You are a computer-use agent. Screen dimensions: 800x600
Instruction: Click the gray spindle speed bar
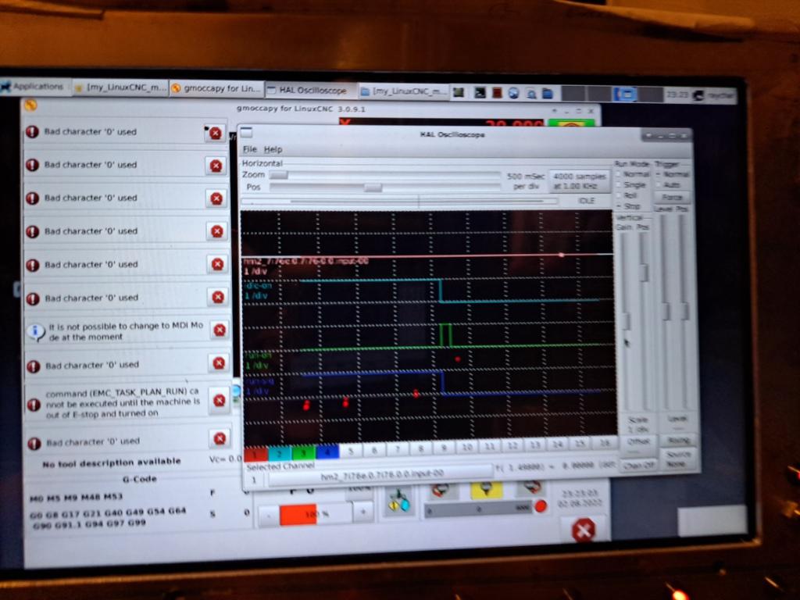pyautogui.click(x=479, y=509)
